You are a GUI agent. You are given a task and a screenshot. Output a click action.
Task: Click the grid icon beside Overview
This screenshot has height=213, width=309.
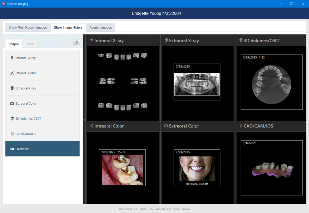click(12, 149)
